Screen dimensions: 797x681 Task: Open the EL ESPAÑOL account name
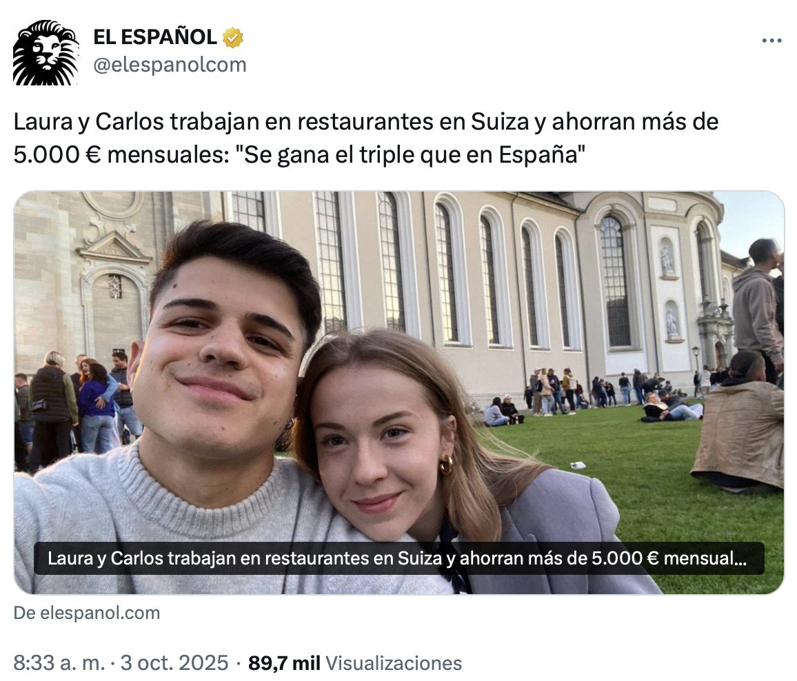pyautogui.click(x=155, y=37)
